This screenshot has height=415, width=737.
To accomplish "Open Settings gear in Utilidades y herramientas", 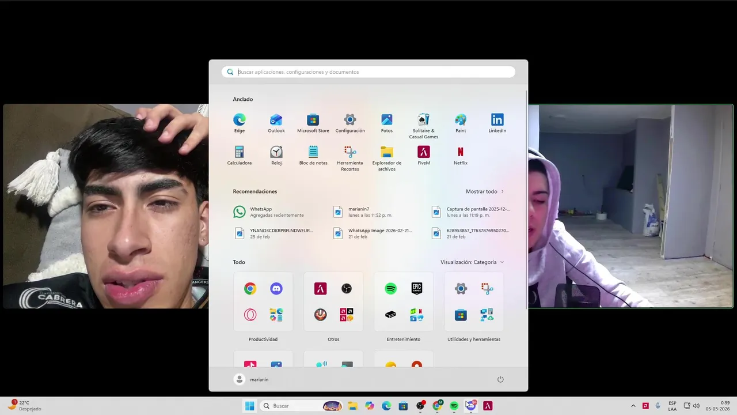I will [461, 289].
